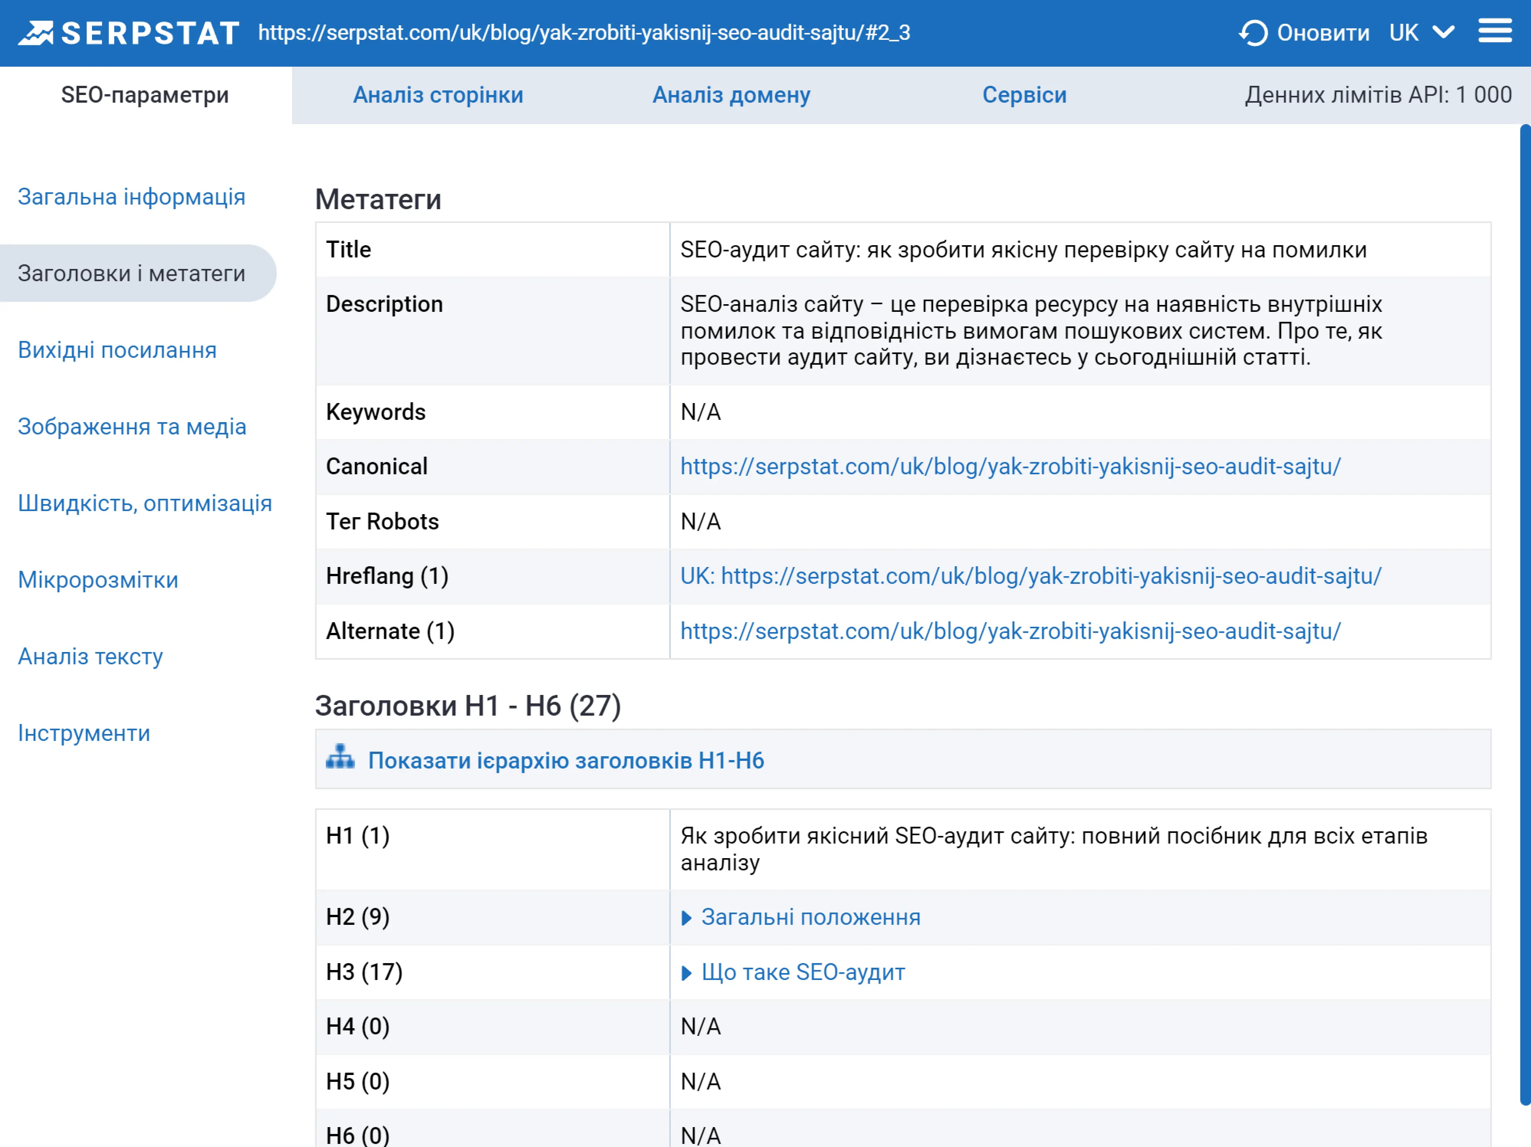Click the Оновити refresh button

(1305, 33)
